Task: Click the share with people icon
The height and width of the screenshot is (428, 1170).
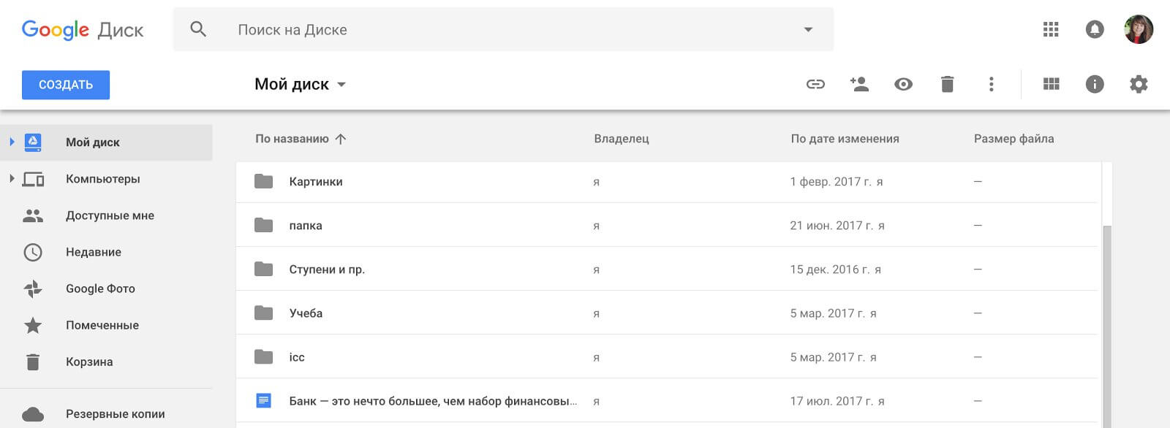Action: 859,85
